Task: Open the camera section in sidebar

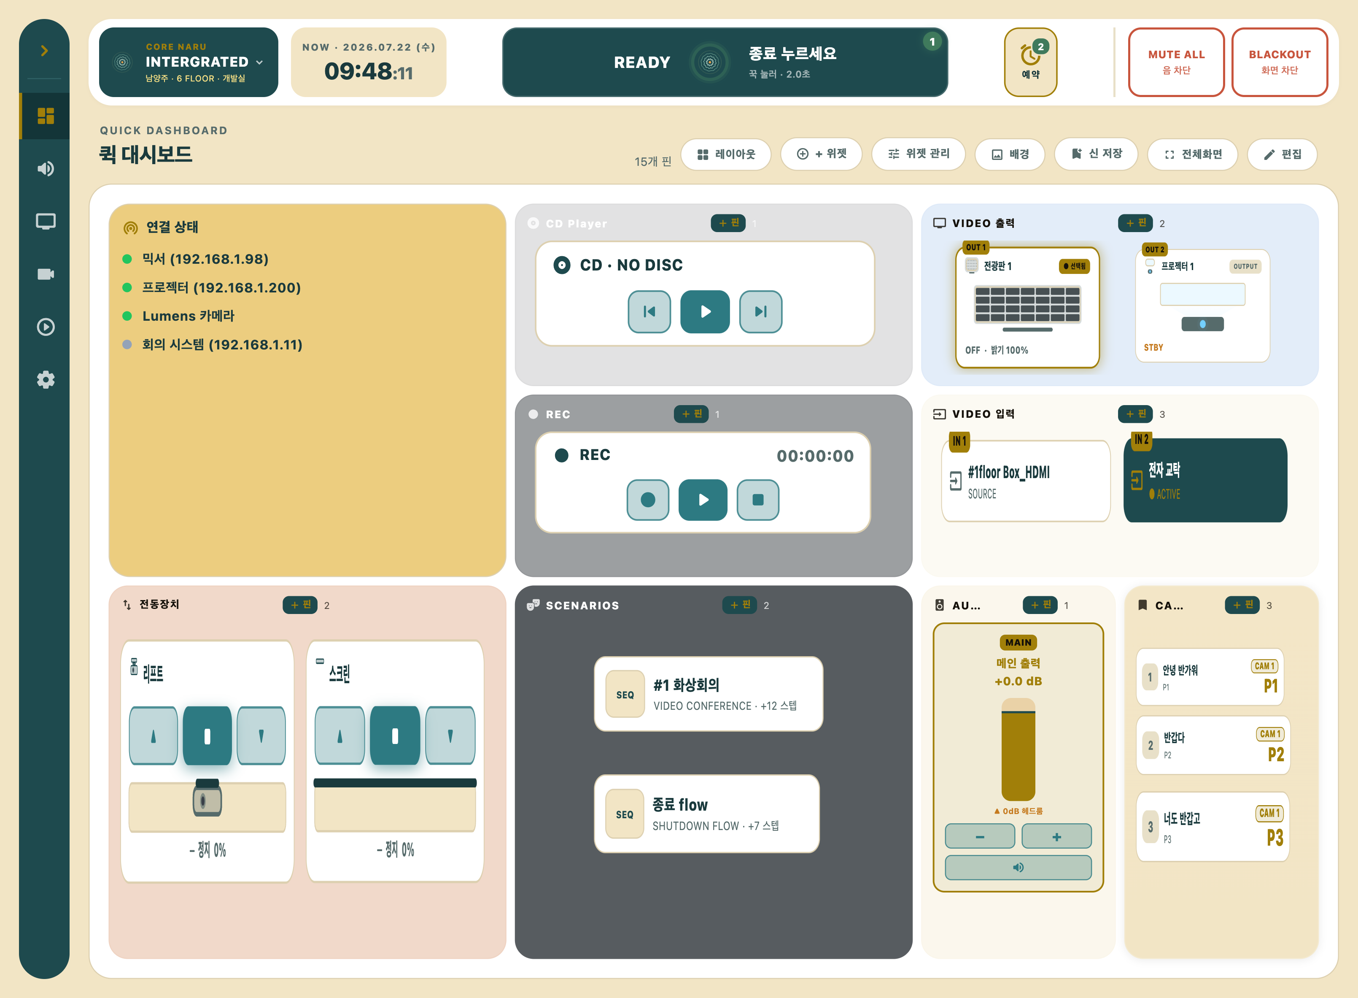Action: coord(45,274)
